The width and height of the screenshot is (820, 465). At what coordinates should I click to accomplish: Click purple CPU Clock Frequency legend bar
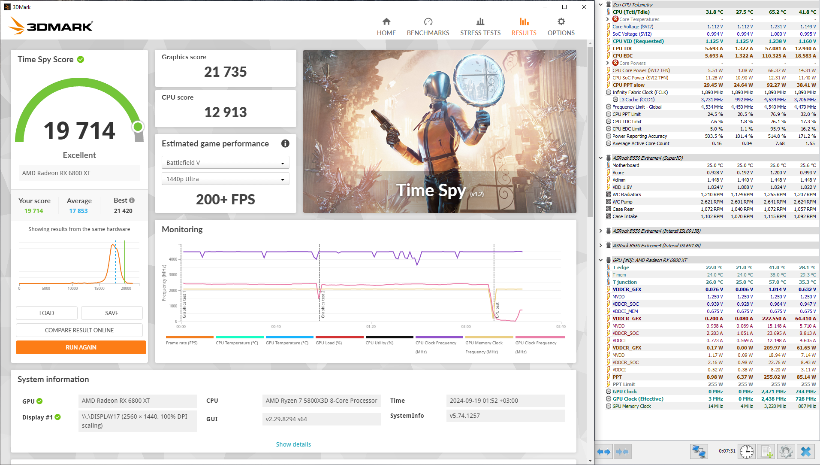click(439, 337)
